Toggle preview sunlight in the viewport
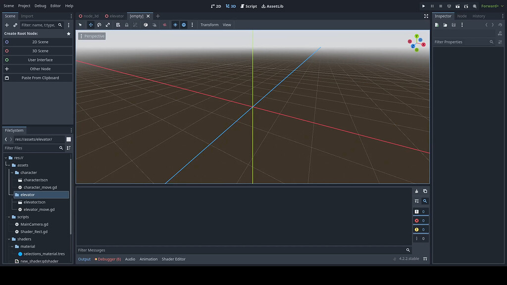This screenshot has height=285, width=507. (x=175, y=25)
